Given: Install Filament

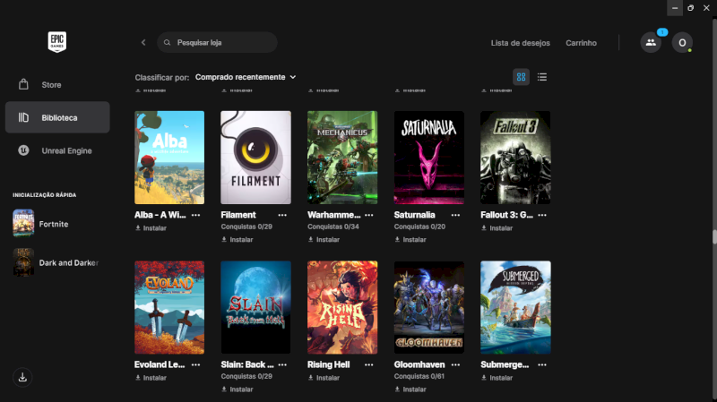Looking at the screenshot, I should (x=238, y=239).
